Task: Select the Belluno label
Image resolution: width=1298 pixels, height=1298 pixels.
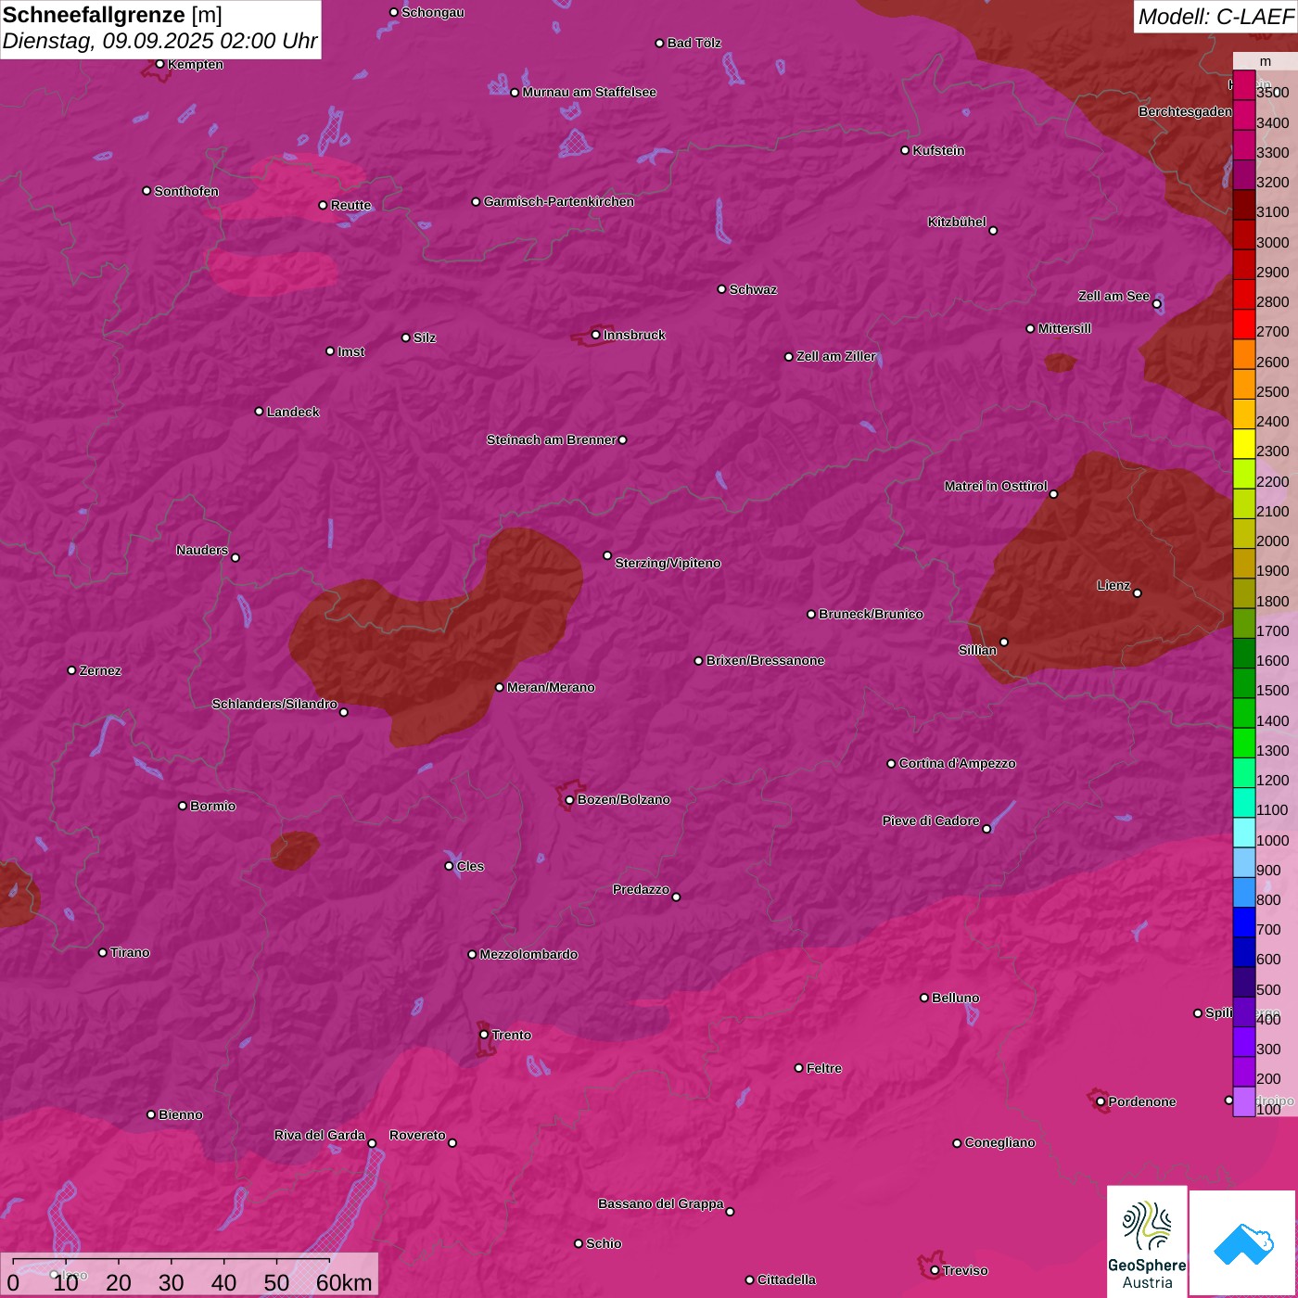Action: point(955,998)
